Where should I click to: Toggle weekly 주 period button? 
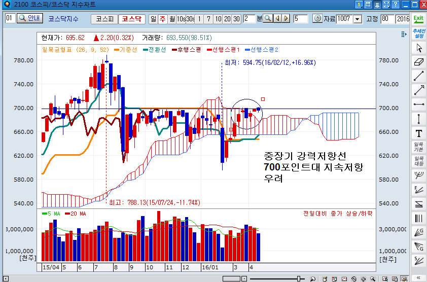click(162, 19)
